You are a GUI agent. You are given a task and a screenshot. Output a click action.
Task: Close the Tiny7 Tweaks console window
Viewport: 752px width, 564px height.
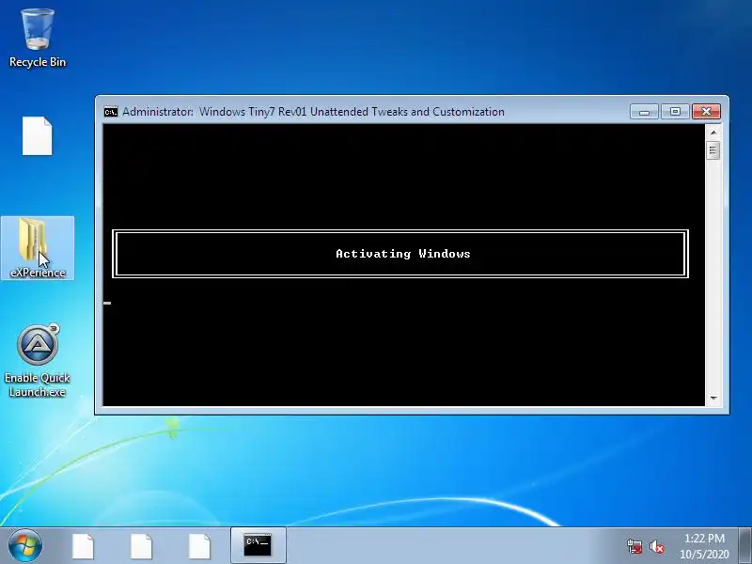pyautogui.click(x=706, y=111)
